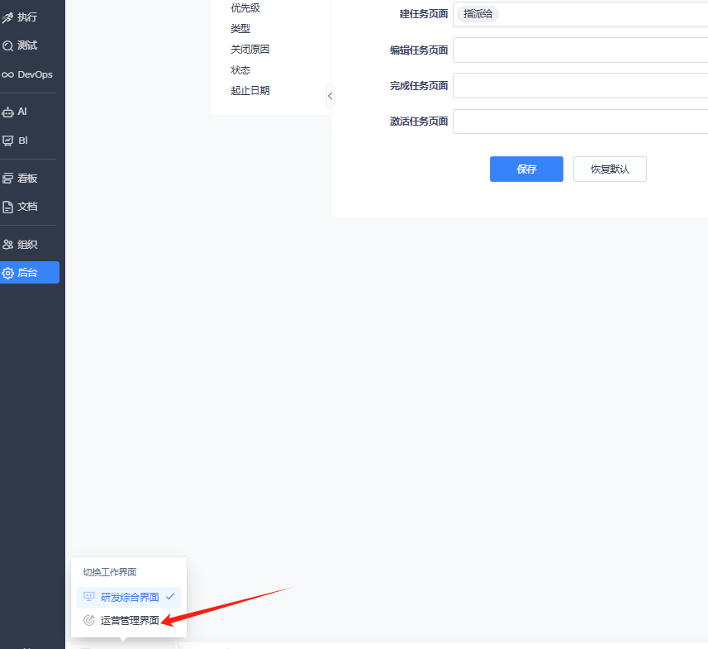Click the 指派给 tag
This screenshot has width=708, height=649.
click(478, 14)
